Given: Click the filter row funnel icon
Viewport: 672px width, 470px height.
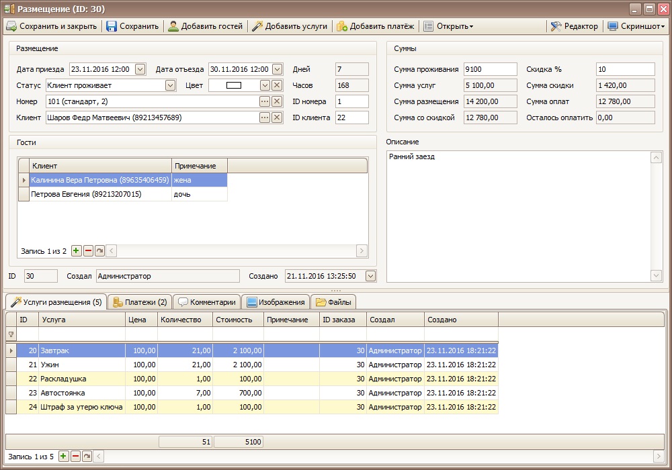Looking at the screenshot, I should point(11,334).
